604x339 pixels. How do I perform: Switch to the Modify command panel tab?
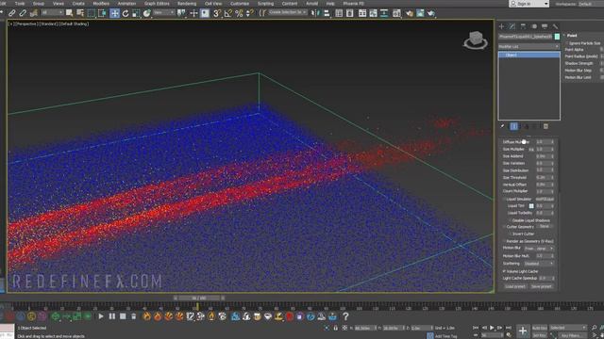click(512, 26)
